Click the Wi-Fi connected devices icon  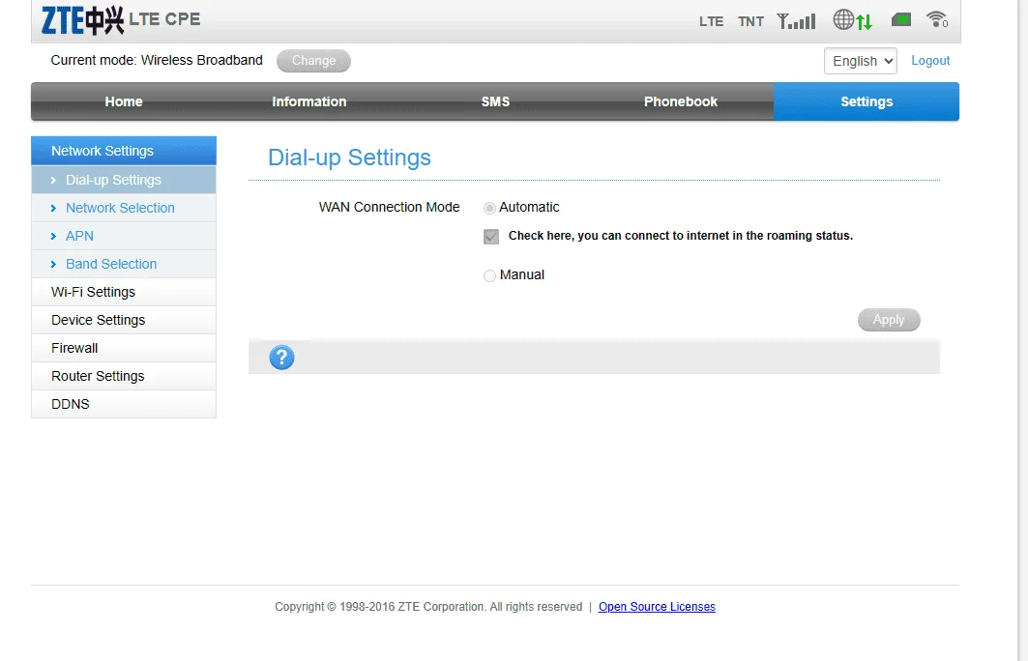tap(937, 19)
